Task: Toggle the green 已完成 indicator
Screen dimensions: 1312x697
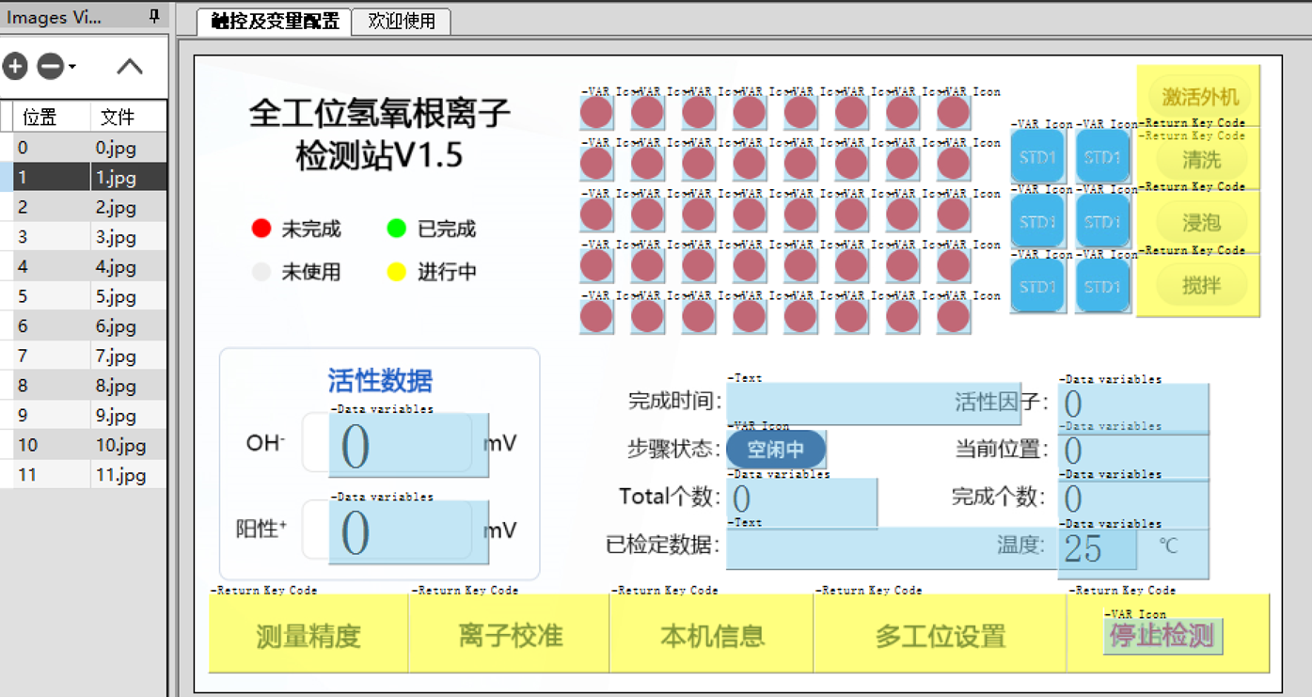Action: pos(398,228)
